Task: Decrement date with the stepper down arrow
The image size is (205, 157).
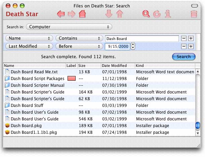Action: click(133, 48)
